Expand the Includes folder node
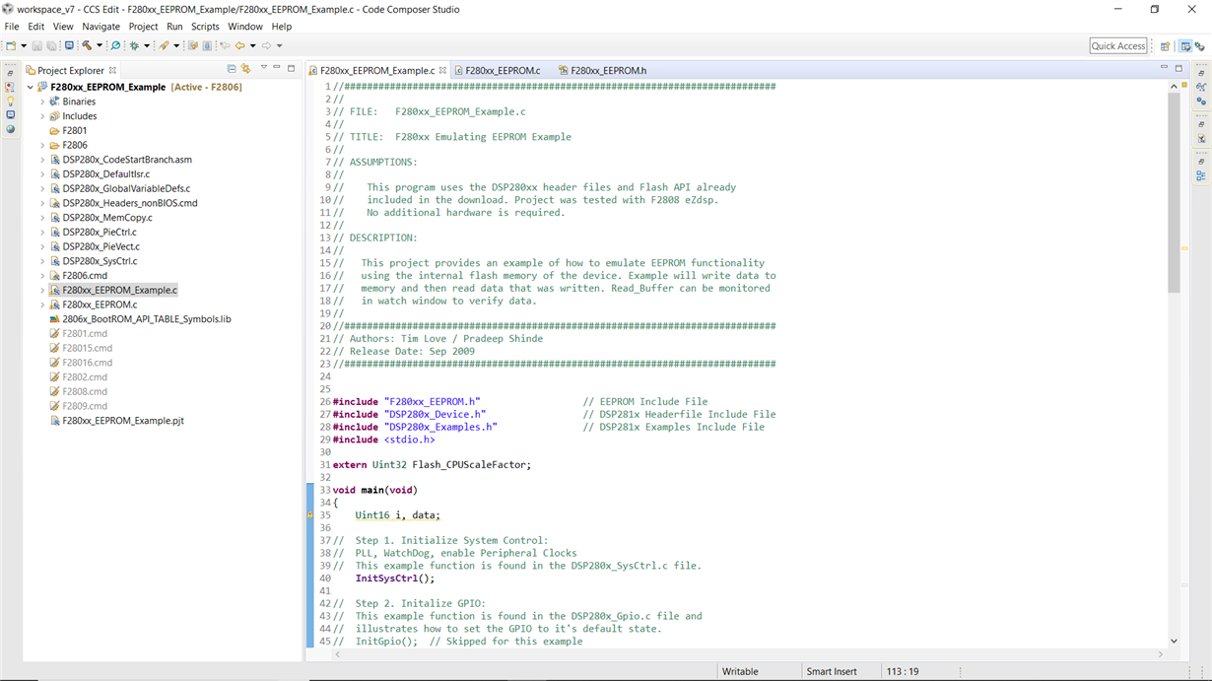Screen dimensions: 1212x681 pos(41,116)
